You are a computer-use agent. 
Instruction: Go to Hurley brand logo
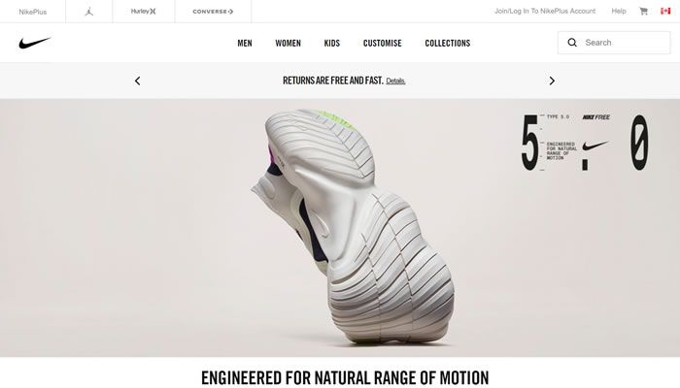tap(144, 12)
